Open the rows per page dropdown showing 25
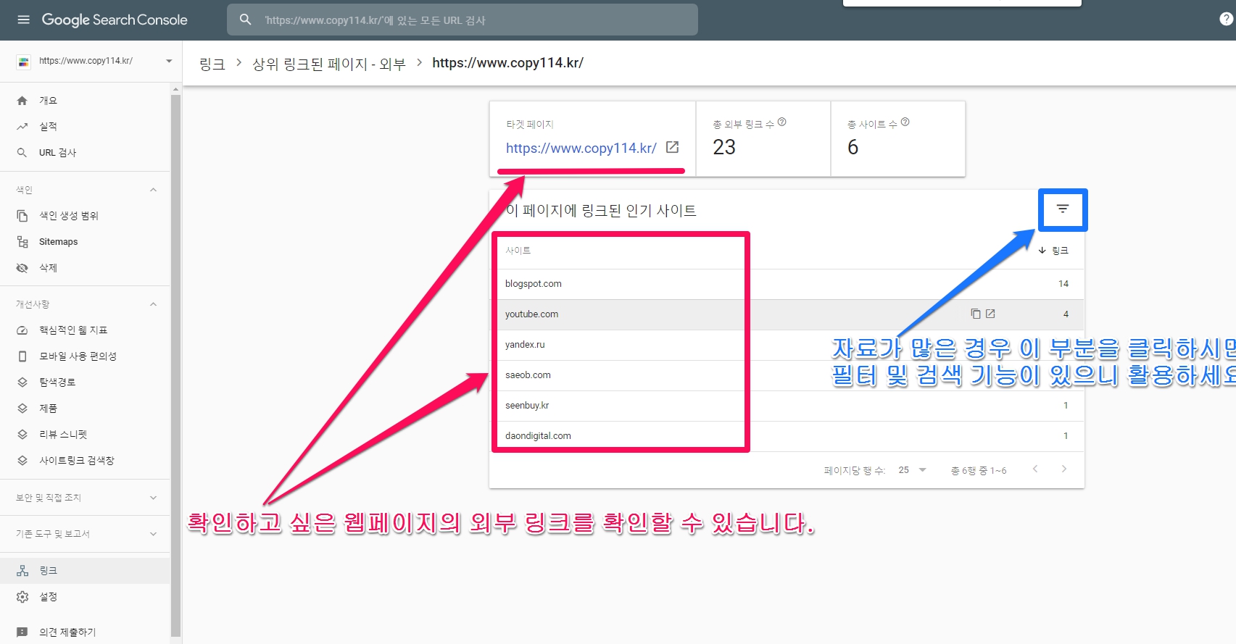The image size is (1236, 644). tap(913, 470)
